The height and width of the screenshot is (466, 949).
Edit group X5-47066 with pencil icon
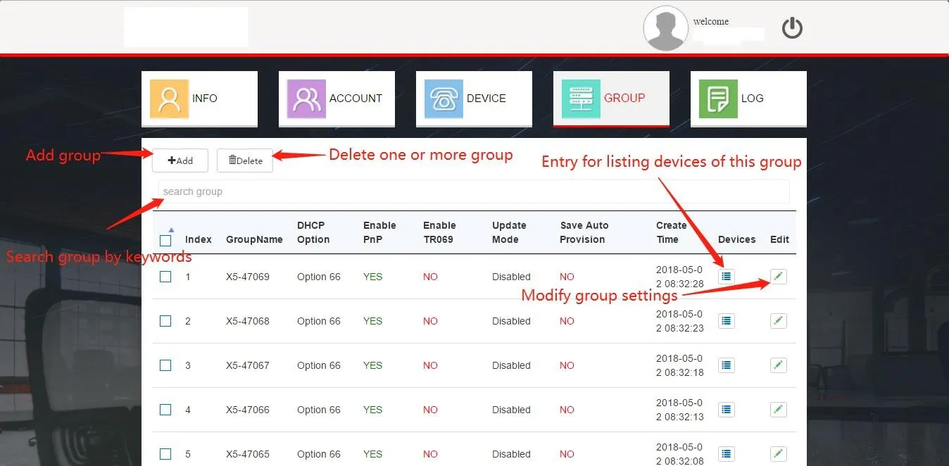tap(777, 409)
